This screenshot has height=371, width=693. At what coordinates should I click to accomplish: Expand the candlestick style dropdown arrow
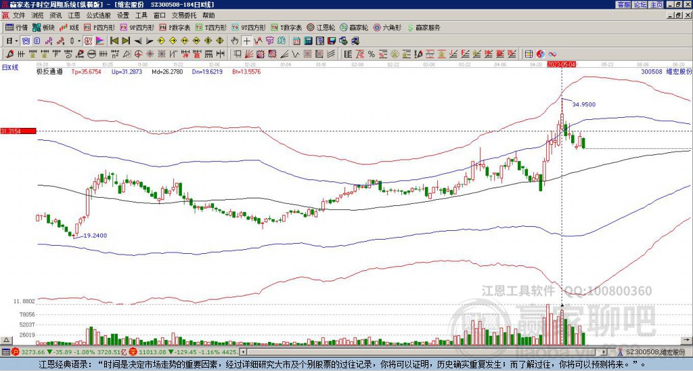coord(79,41)
